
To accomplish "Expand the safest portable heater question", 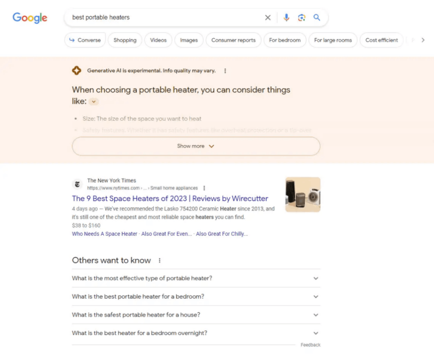I will 315,315.
